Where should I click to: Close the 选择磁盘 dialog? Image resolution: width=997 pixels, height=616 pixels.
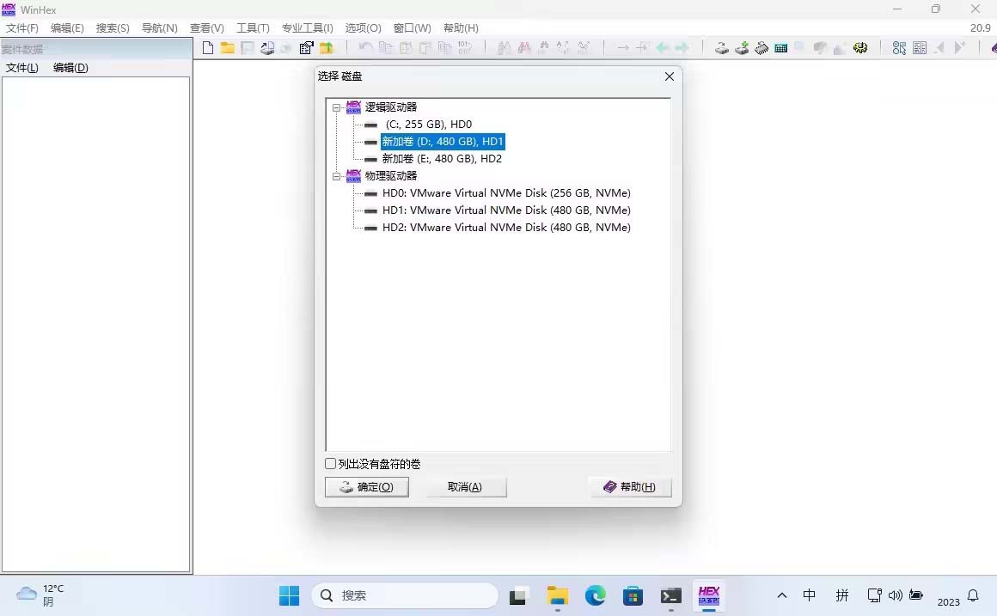pyautogui.click(x=669, y=76)
